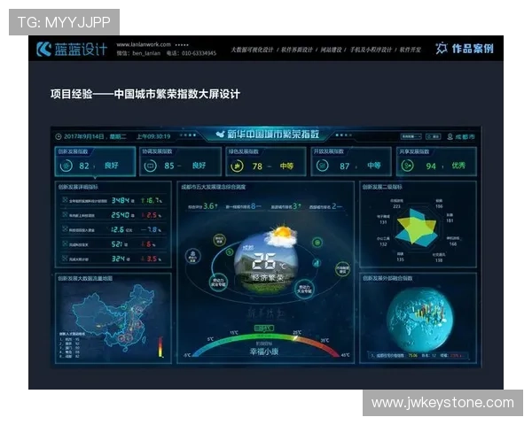Click the 网站建设 header text
This screenshot has height=425, width=532.
[331, 50]
